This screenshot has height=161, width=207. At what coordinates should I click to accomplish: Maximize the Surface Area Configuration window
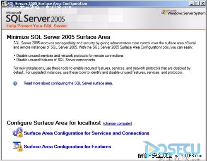coord(197,3)
